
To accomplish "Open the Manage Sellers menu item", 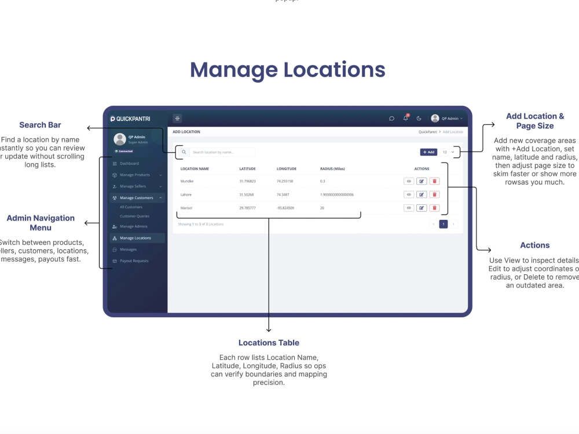I will pos(133,186).
